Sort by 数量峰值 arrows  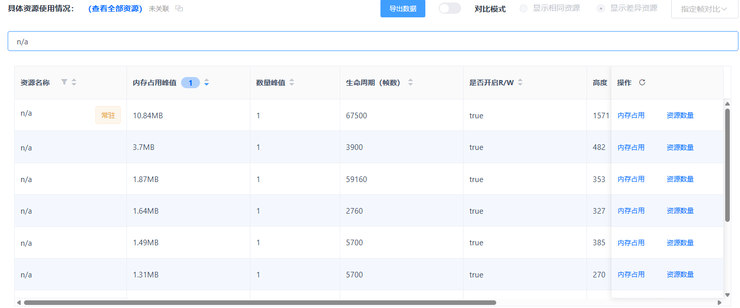tap(292, 82)
